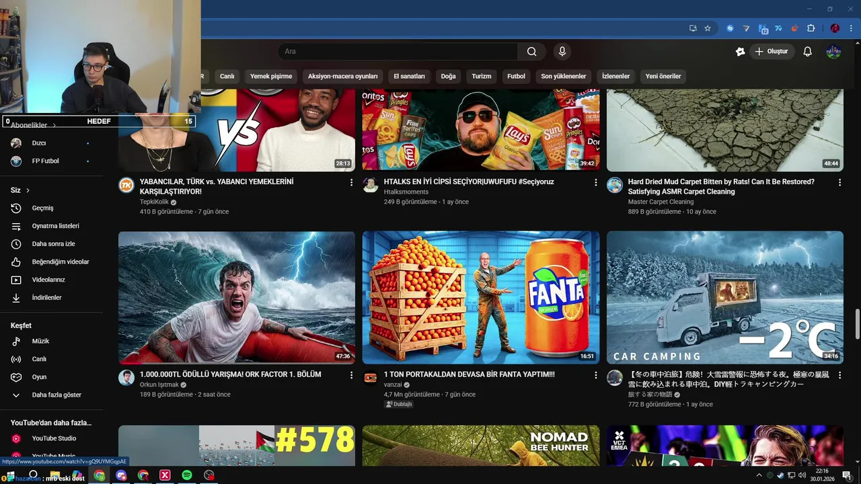Open options menu for the TepkiKolik video
This screenshot has width=861, height=484.
(351, 182)
